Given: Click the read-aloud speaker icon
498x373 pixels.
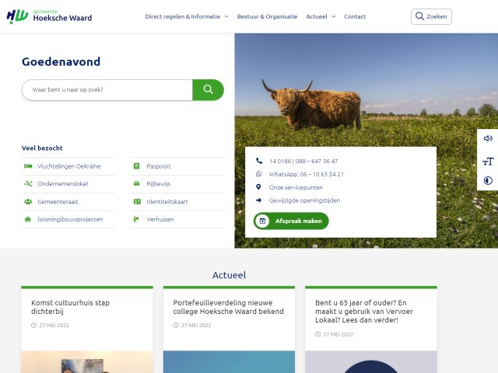Looking at the screenshot, I should point(488,139).
